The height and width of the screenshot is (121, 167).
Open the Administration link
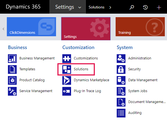[x=140, y=58]
